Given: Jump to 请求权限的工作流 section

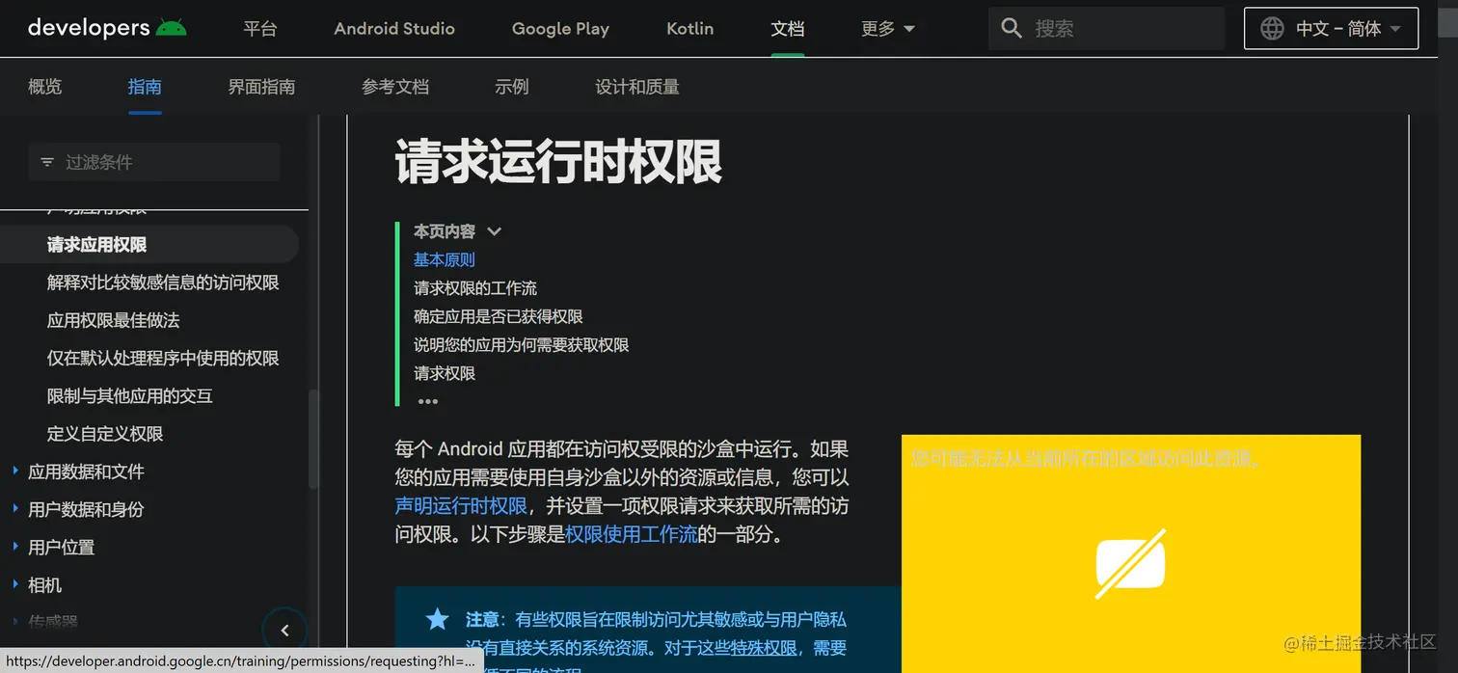Looking at the screenshot, I should tap(475, 288).
